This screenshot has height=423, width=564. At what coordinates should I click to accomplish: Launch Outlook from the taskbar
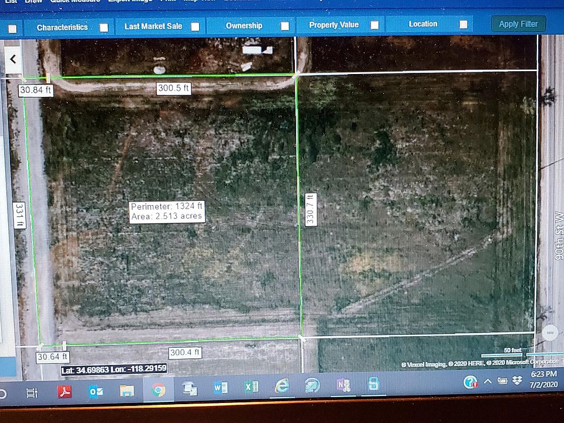(x=96, y=391)
